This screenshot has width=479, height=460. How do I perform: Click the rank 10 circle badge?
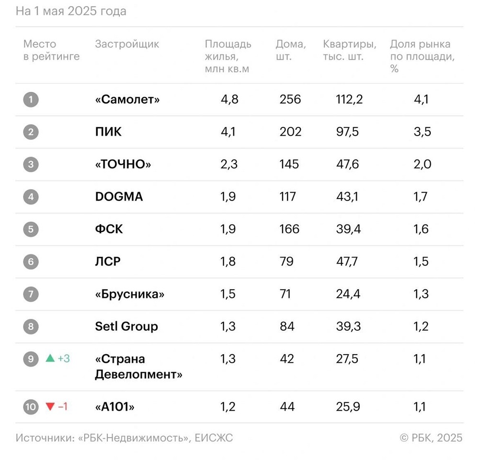31,407
